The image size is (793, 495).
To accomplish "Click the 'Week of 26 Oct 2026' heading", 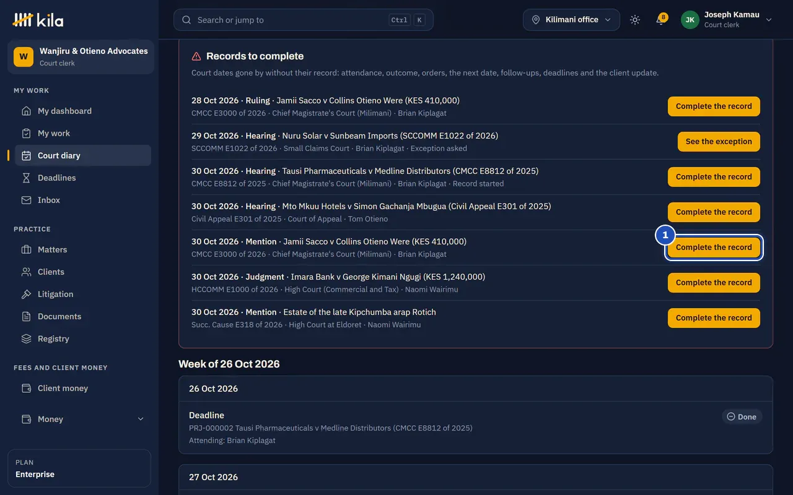I will [x=229, y=364].
